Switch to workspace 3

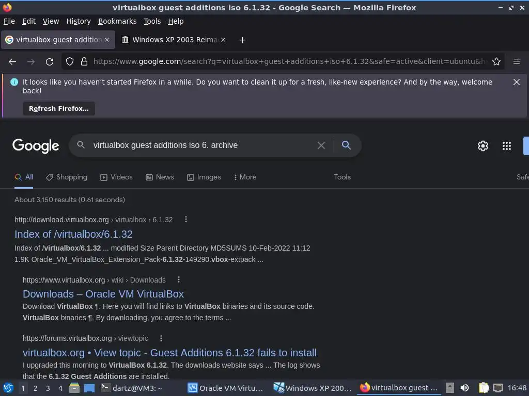click(48, 388)
